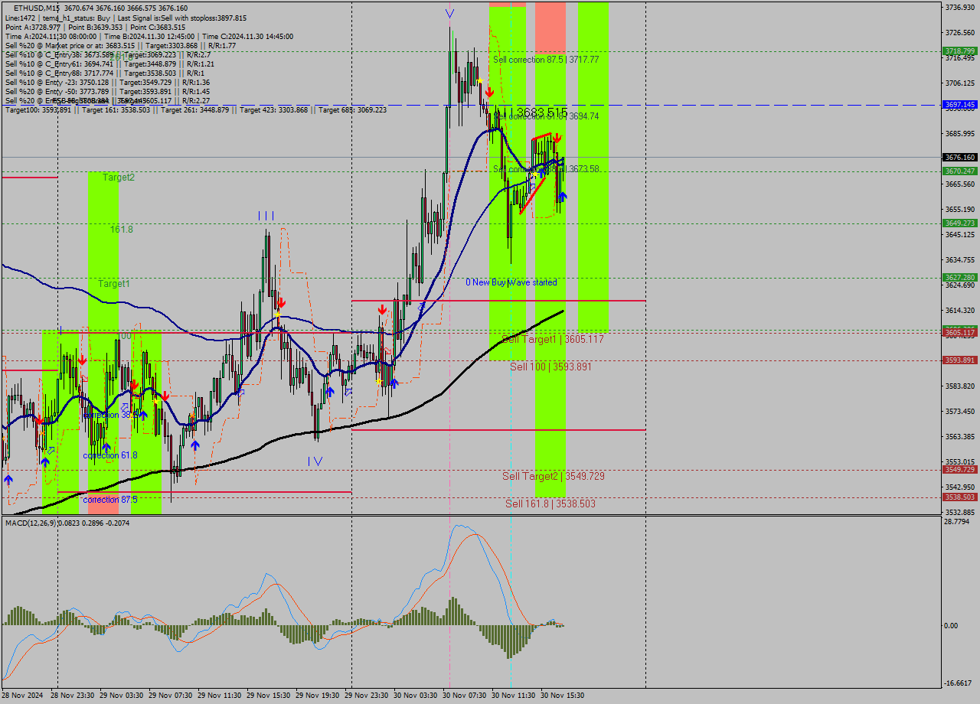Screen dimensions: 980x704
Task: Select the yellow dot near the highest candle
Action: (x=480, y=81)
